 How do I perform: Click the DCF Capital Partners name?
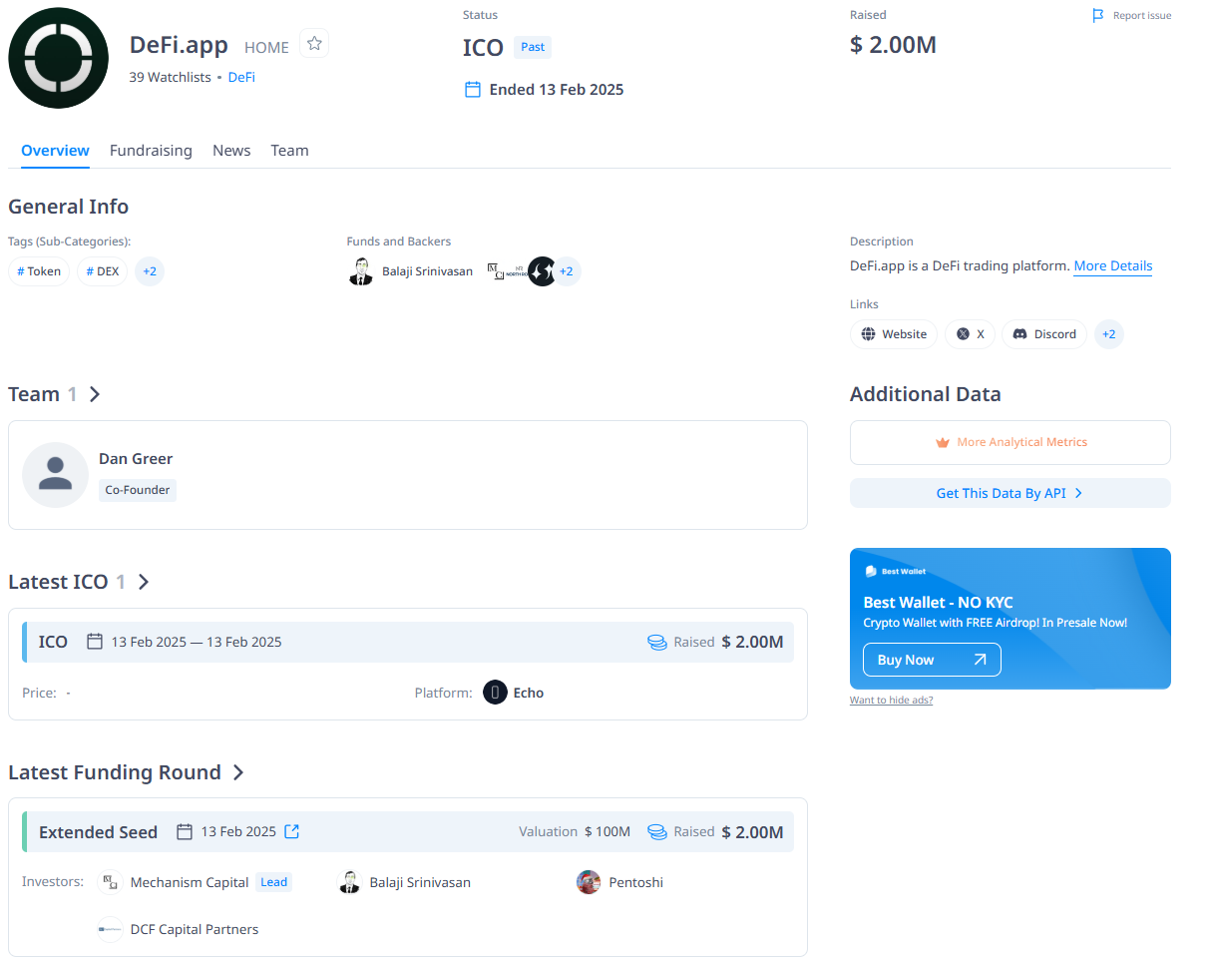pos(195,929)
